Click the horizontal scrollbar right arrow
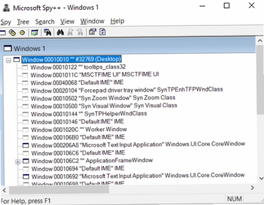 coord(252,188)
